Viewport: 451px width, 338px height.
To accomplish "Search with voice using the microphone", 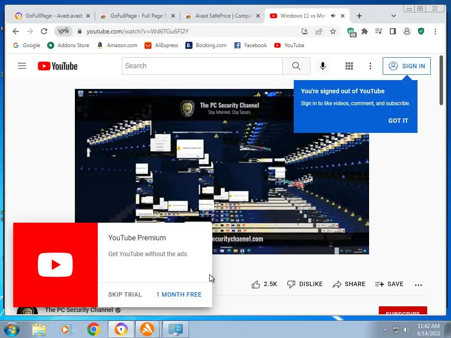I will coord(323,66).
